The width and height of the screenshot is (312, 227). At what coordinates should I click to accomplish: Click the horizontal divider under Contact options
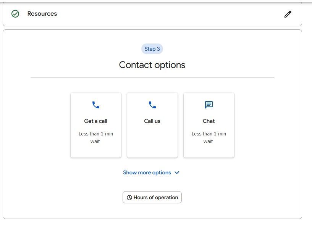click(x=152, y=77)
